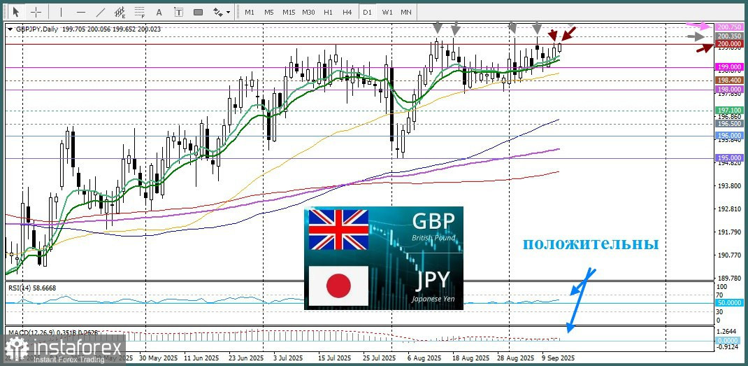Click the MACD 0.0000 level label
The height and width of the screenshot is (366, 748).
tap(729, 341)
